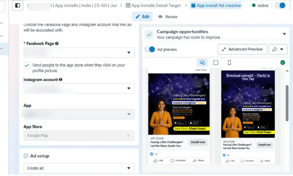This screenshot has width=293, height=176.
Task: Open the Instagram account dropdown
Action: pos(79,89)
